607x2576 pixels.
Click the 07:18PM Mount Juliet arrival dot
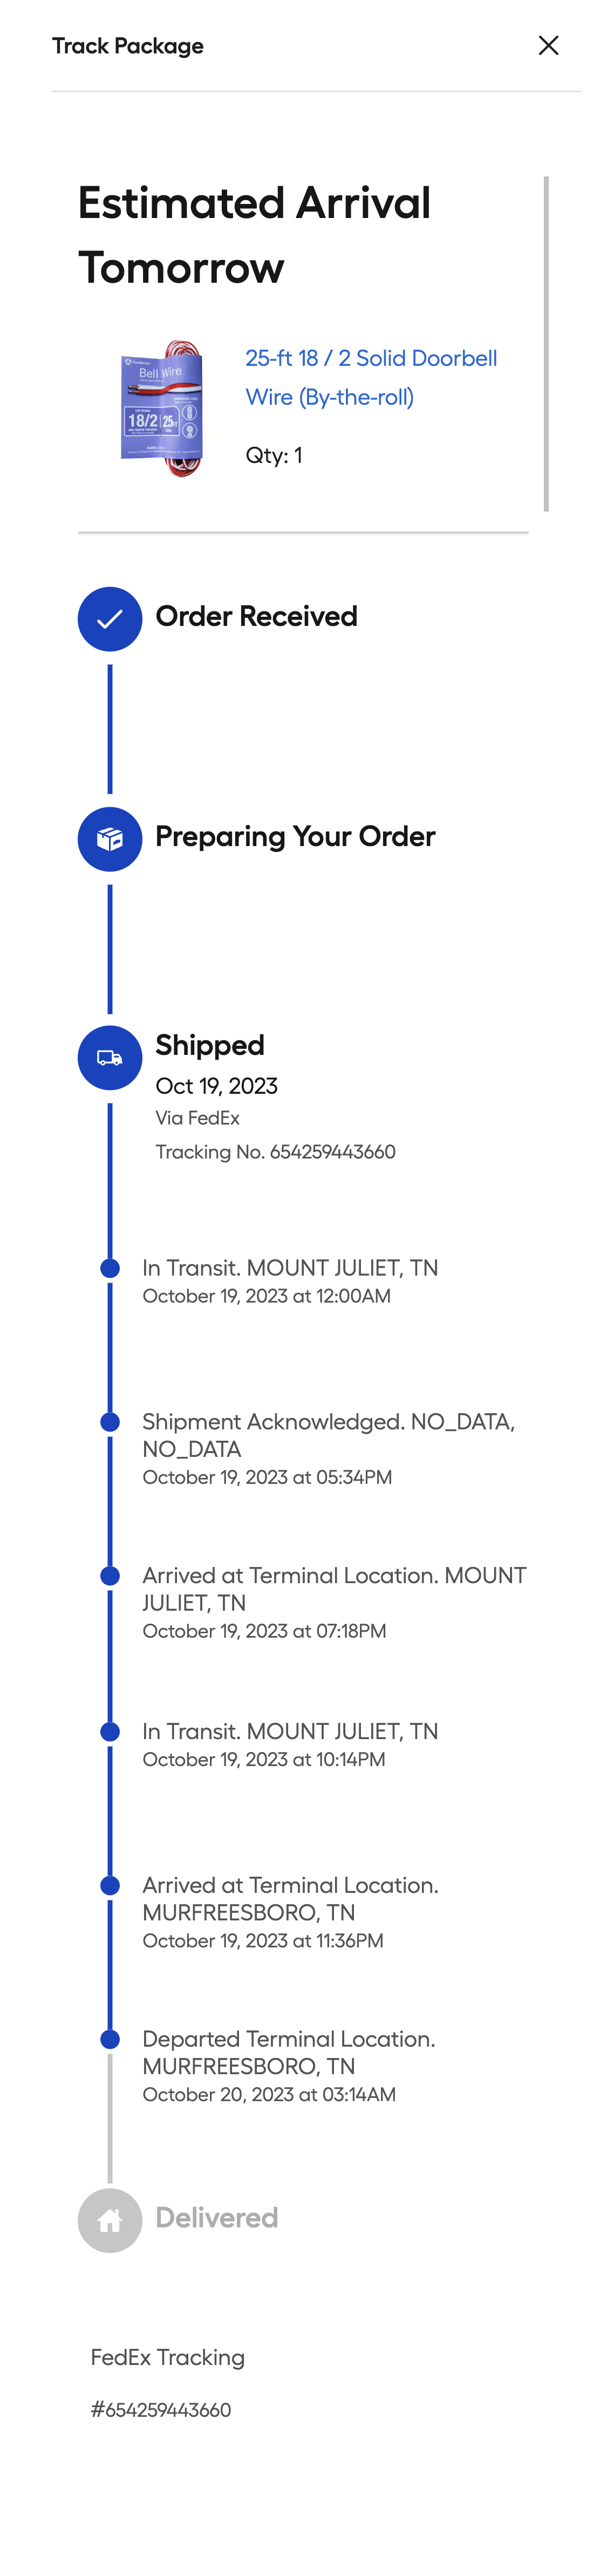pos(110,1576)
